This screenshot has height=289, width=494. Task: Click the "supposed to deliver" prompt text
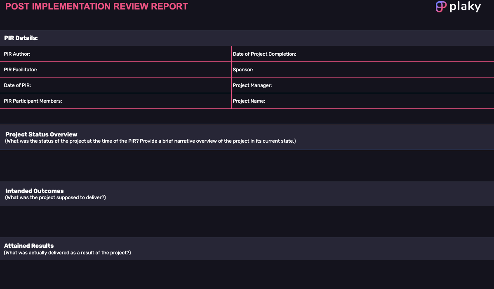coord(56,197)
